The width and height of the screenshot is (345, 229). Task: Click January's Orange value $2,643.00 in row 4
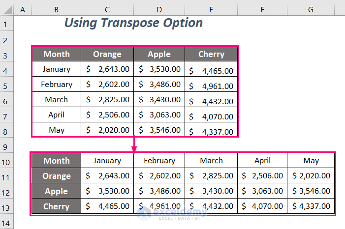[x=107, y=69]
